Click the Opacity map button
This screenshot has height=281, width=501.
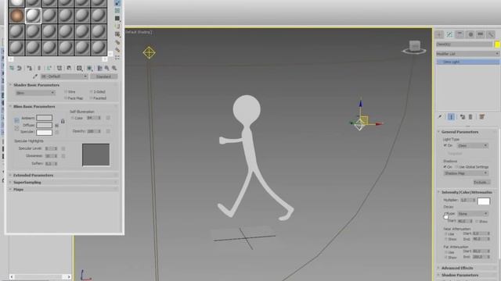[108, 131]
